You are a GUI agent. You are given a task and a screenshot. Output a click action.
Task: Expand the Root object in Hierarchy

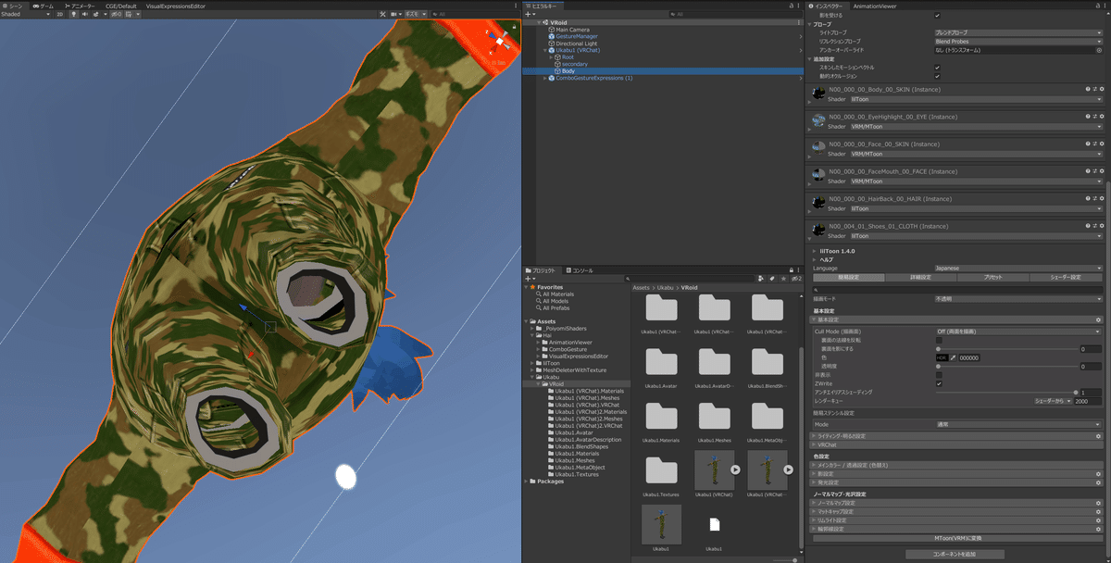[552, 57]
